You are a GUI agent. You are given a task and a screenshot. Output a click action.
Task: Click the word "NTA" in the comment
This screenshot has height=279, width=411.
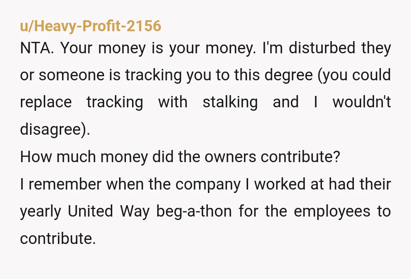pos(37,48)
